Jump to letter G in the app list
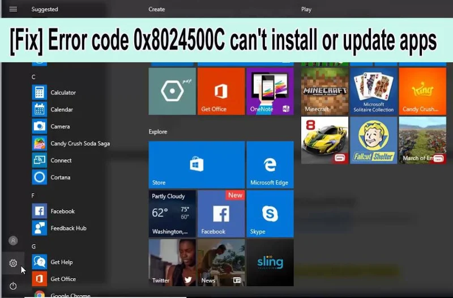 click(34, 246)
